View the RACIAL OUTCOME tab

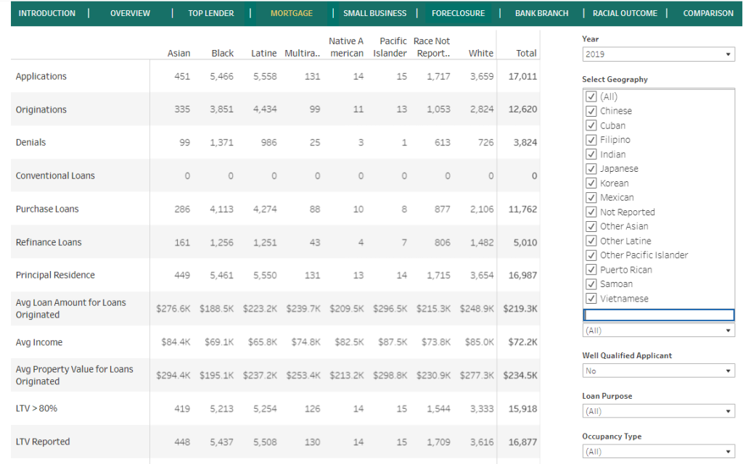(625, 13)
